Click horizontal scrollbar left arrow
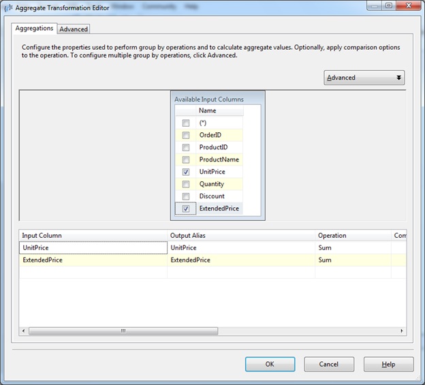This screenshot has height=385, width=425. coord(24,330)
